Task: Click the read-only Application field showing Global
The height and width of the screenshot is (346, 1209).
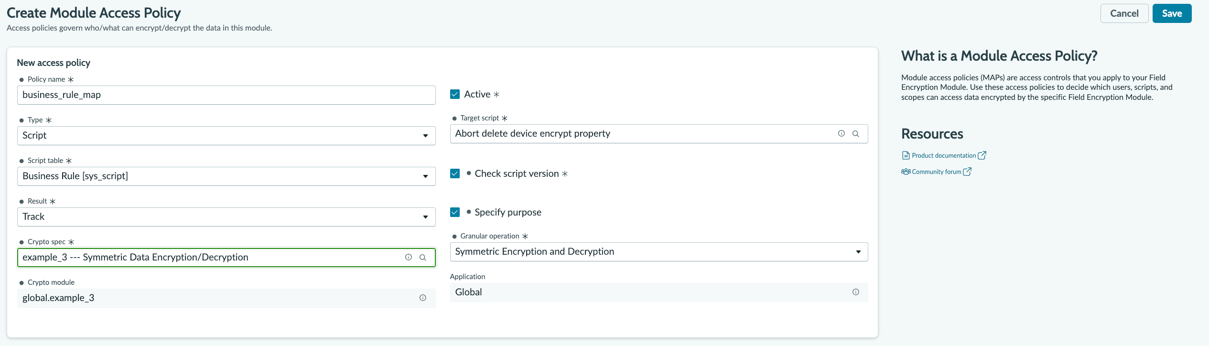Action: point(659,292)
